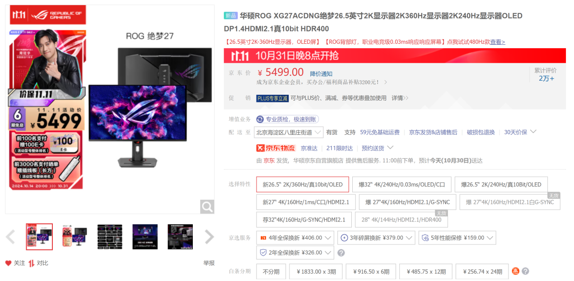574x281 pixels.
Task: Expand chevron after 预约送货
Action: (x=390, y=147)
